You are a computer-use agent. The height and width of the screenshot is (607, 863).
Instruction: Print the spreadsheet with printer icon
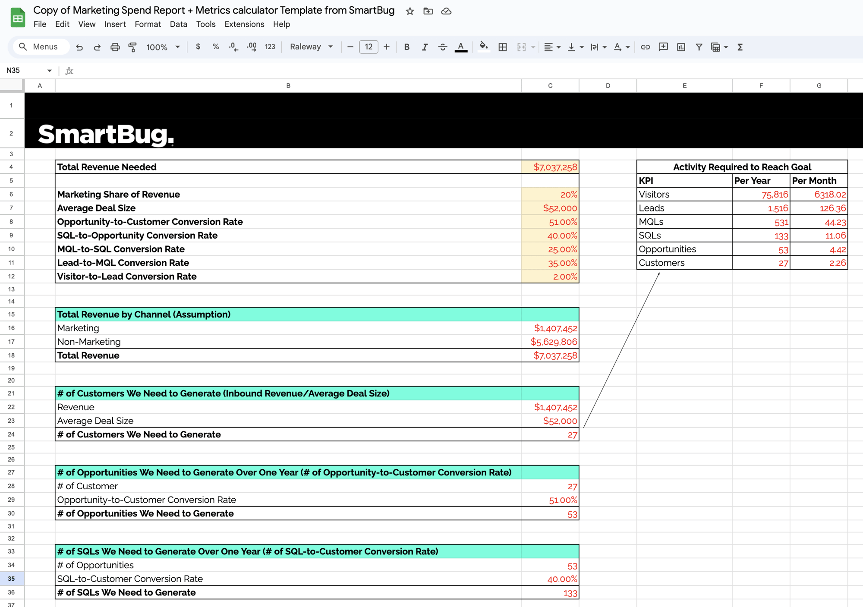[x=115, y=47]
